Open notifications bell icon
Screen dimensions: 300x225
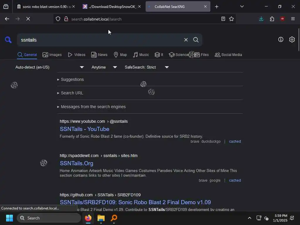point(292,218)
